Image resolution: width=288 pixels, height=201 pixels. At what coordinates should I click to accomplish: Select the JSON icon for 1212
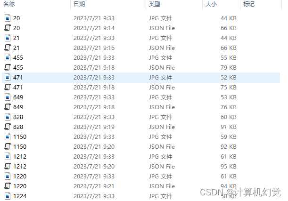click(8, 166)
